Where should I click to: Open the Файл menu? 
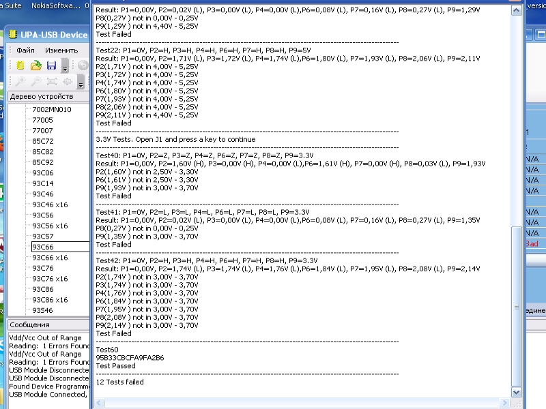(26, 50)
